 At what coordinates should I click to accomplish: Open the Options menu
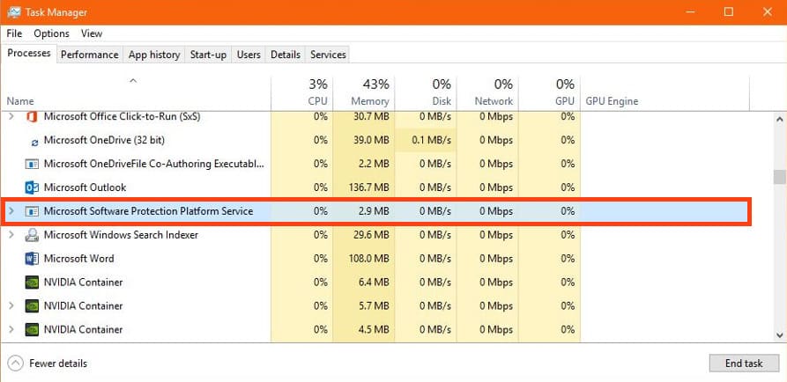point(51,33)
